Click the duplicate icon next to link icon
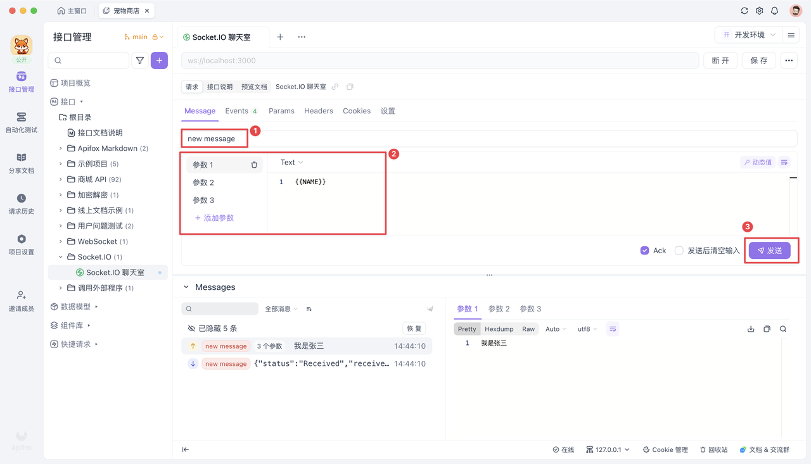This screenshot has width=811, height=464. coord(350,87)
